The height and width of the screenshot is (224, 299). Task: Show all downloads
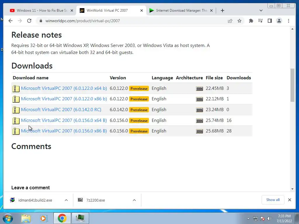273,200
